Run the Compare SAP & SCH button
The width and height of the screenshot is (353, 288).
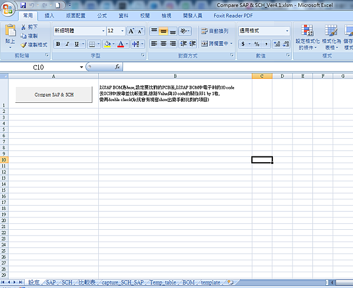(x=54, y=95)
